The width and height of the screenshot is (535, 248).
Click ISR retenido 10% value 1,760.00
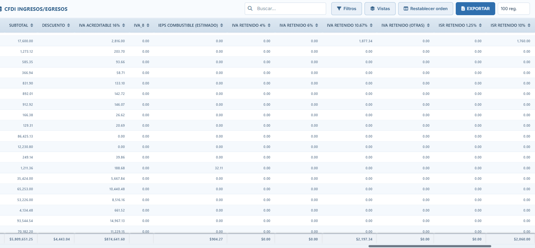523,41
